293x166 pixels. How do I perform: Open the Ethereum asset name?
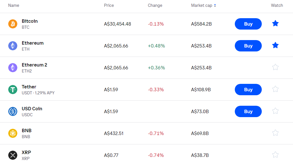pyautogui.click(x=33, y=43)
